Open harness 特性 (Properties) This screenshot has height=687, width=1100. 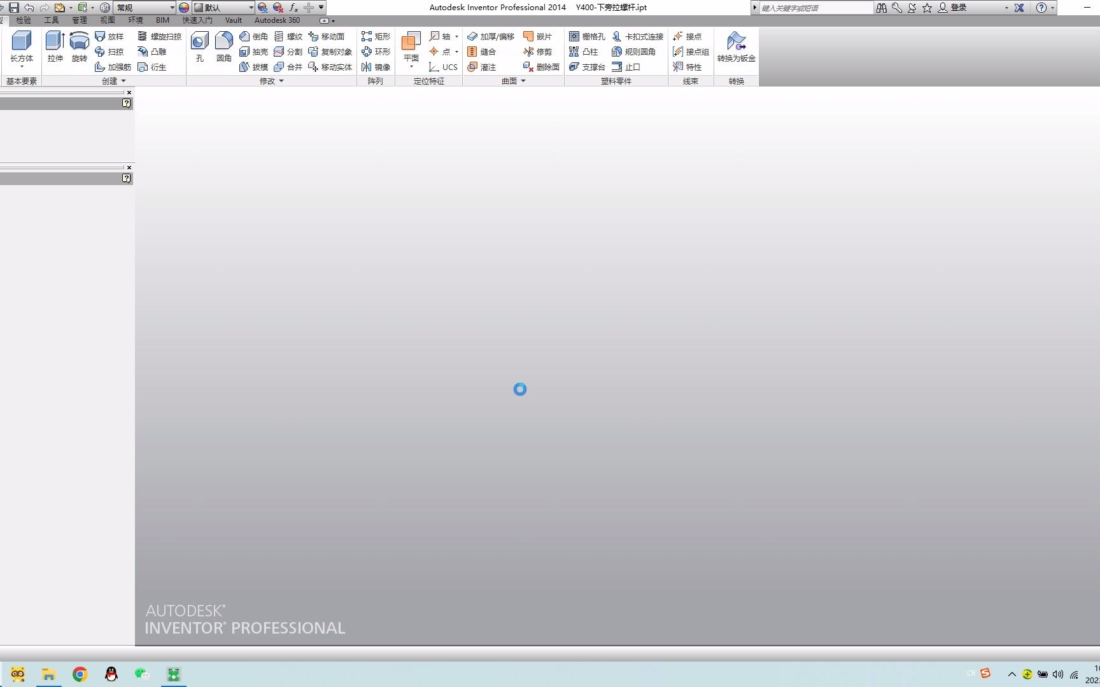point(687,67)
